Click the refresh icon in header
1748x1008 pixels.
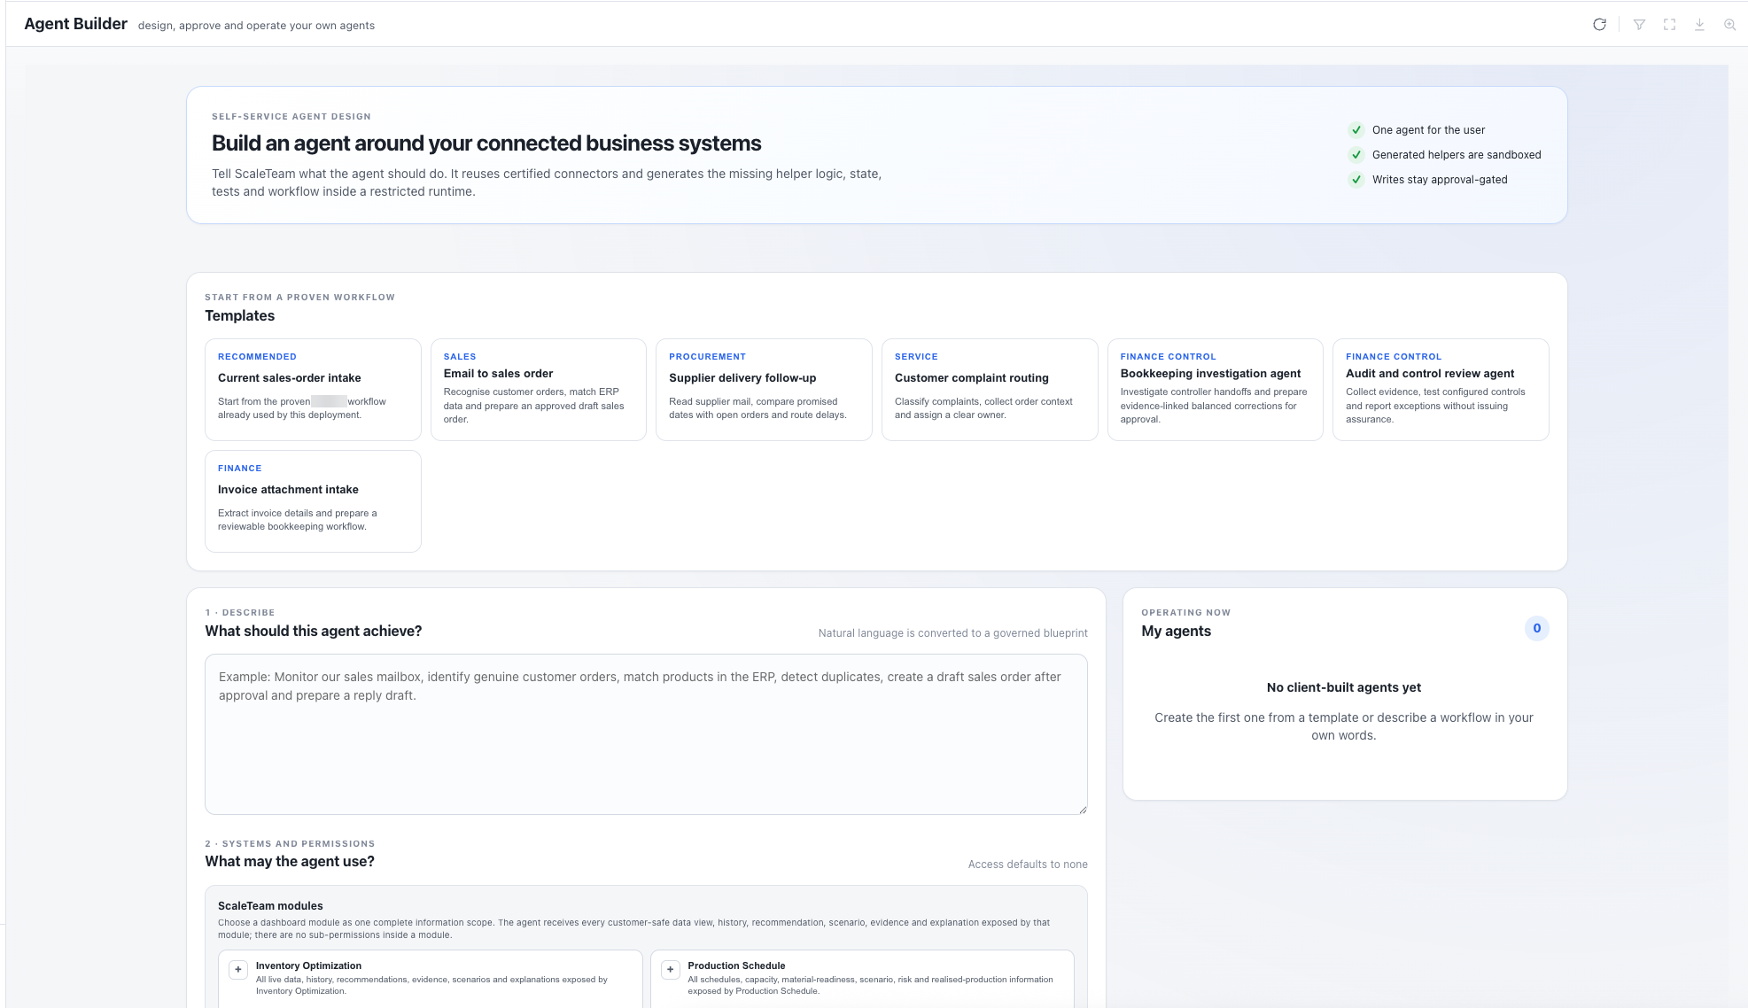[x=1599, y=25]
